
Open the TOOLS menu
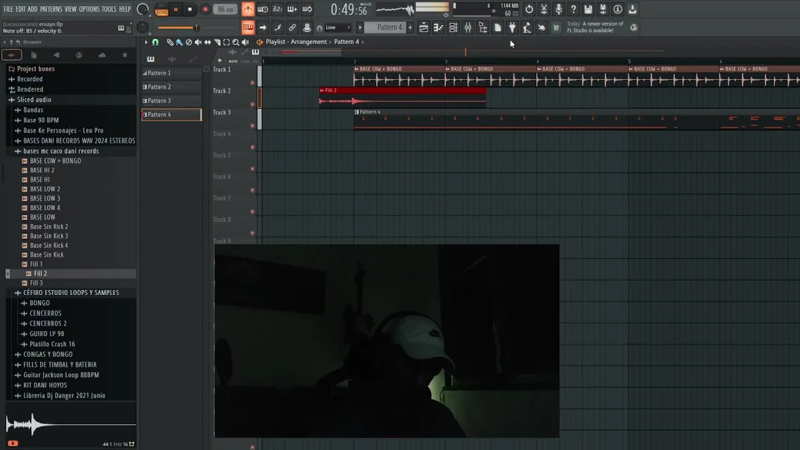pyautogui.click(x=109, y=9)
